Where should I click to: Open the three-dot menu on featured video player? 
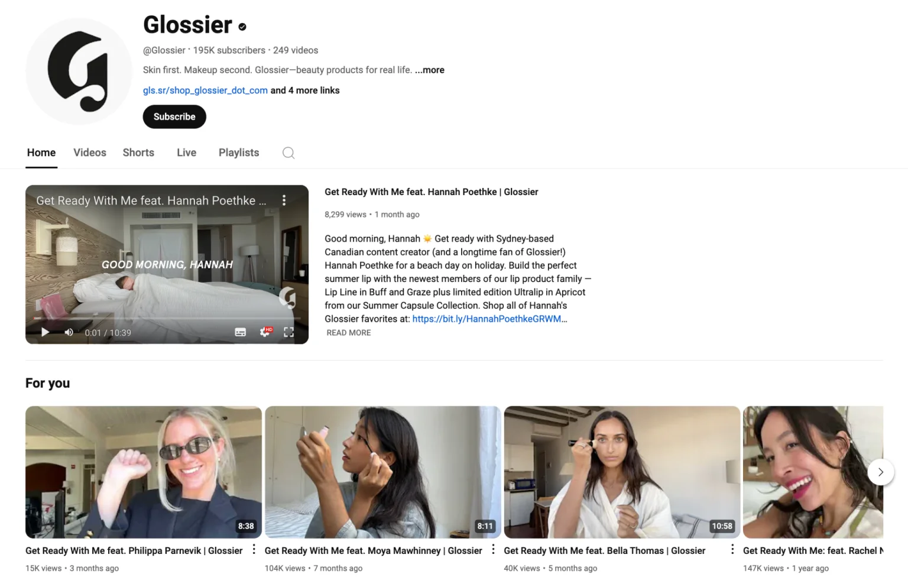click(x=284, y=200)
